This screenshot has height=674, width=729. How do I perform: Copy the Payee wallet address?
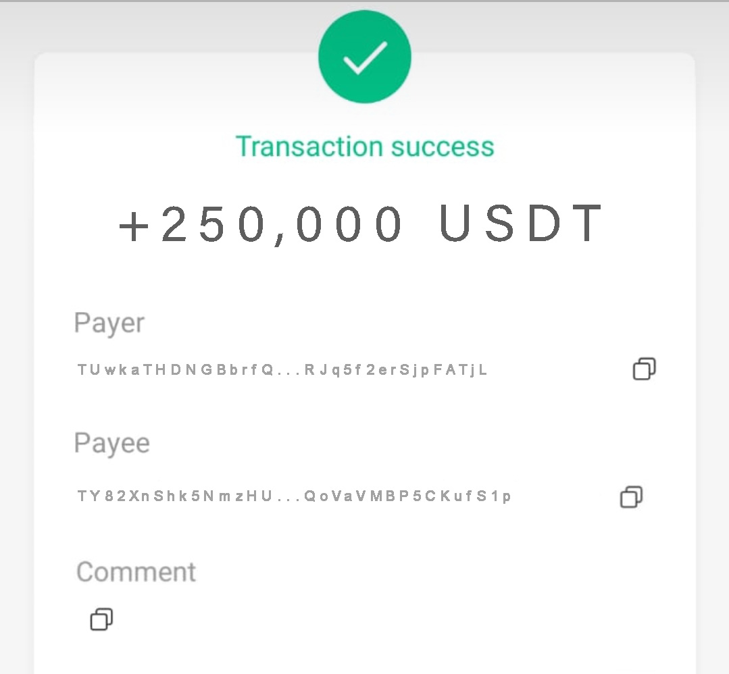[631, 497]
